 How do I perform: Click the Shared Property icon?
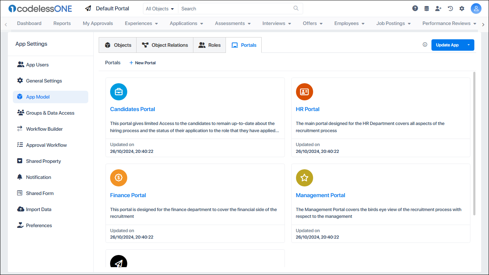click(20, 161)
